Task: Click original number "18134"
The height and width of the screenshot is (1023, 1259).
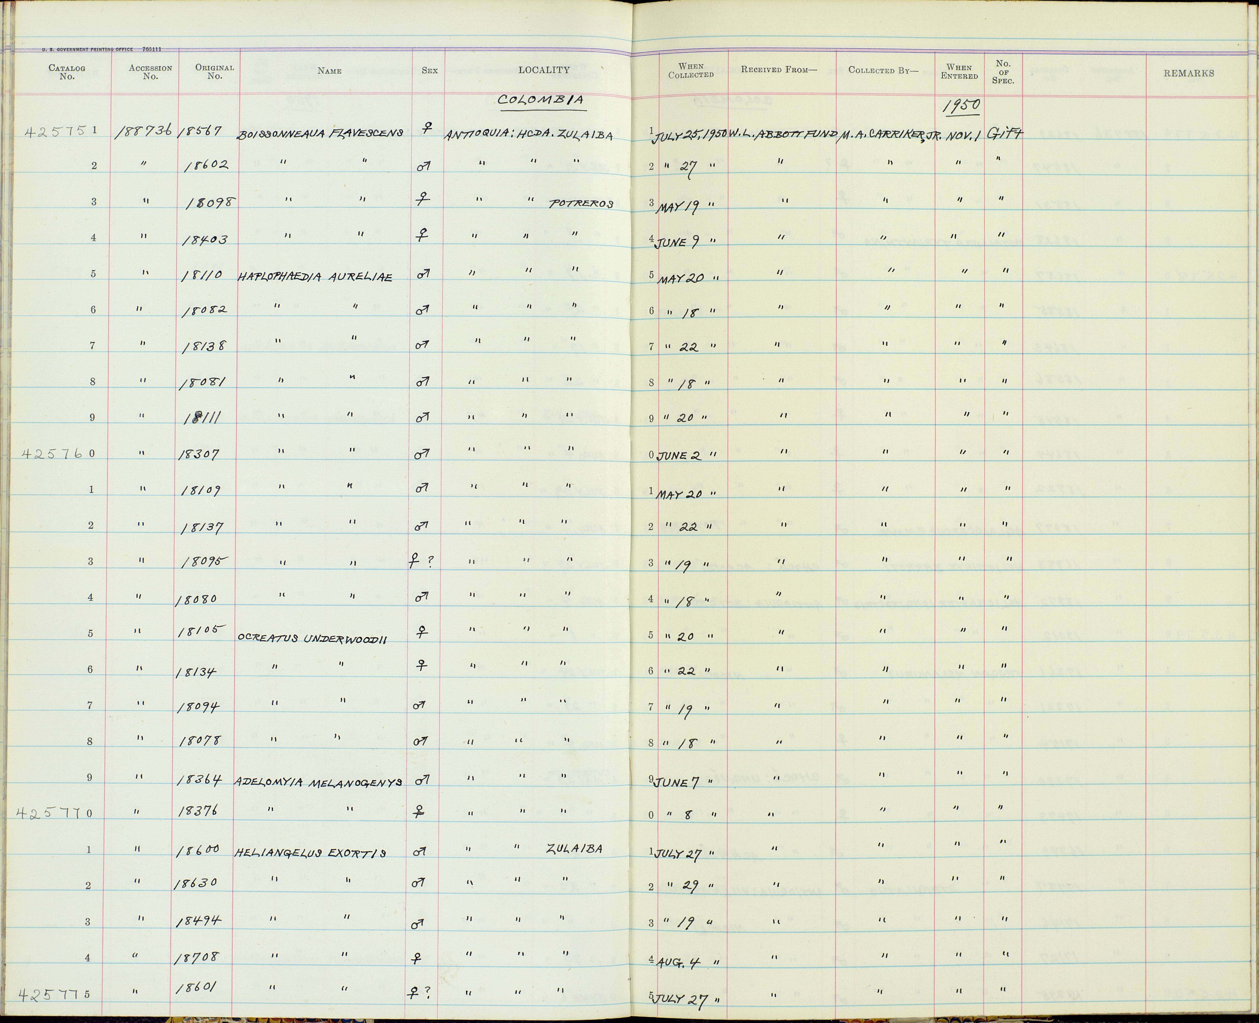Action: point(196,671)
